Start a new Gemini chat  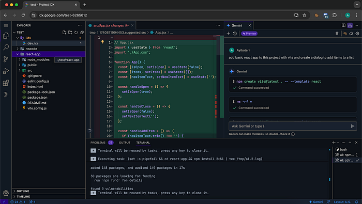pos(229,34)
